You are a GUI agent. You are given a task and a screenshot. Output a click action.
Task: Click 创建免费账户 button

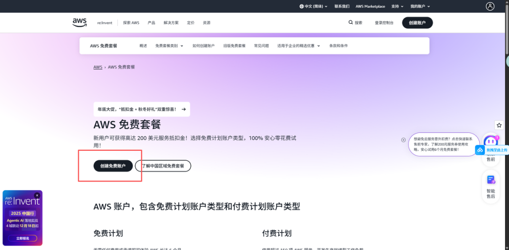pyautogui.click(x=113, y=166)
